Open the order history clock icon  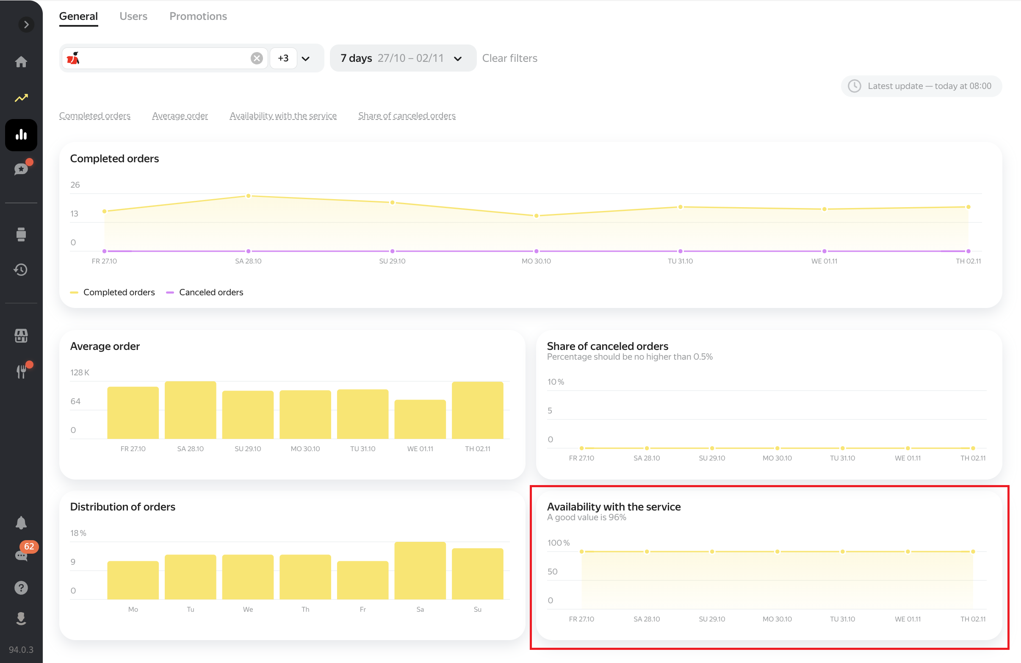click(21, 269)
